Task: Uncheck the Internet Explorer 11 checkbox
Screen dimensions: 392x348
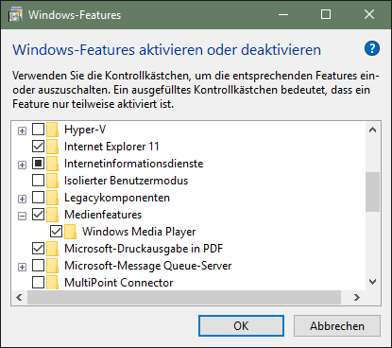Action: tap(38, 147)
